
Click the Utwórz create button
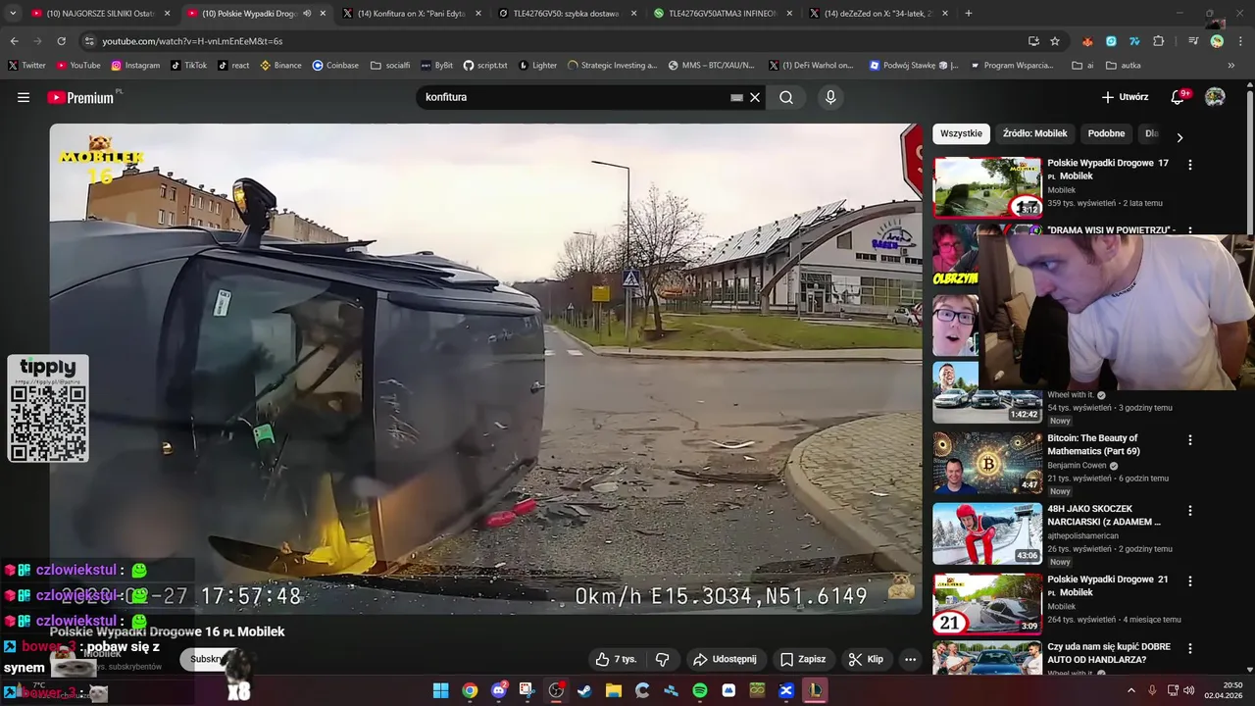1125,97
